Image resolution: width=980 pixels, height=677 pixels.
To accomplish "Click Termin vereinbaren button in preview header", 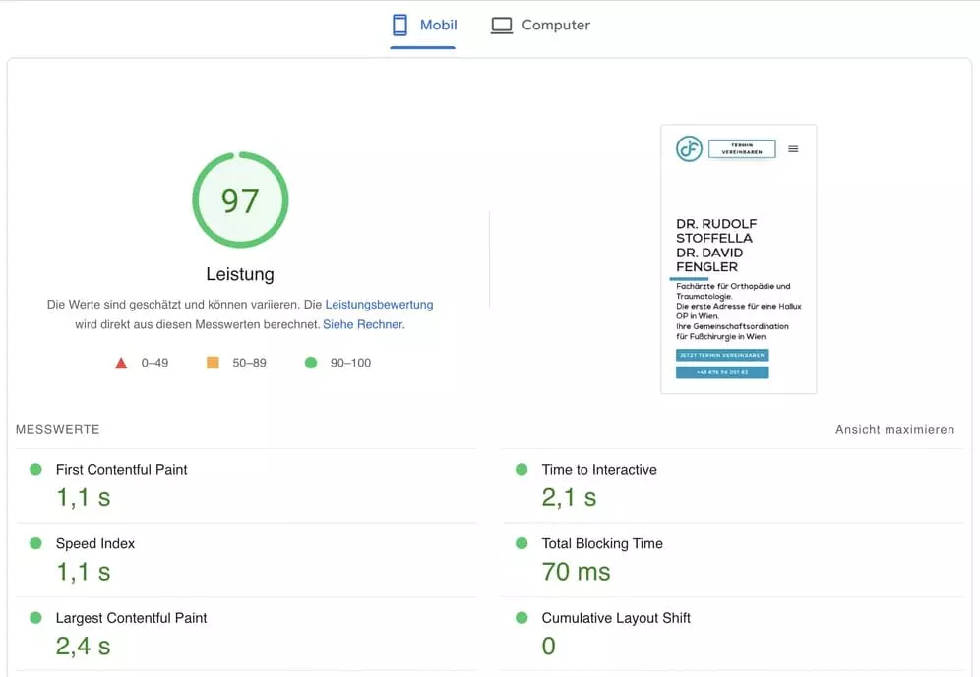I will (742, 149).
